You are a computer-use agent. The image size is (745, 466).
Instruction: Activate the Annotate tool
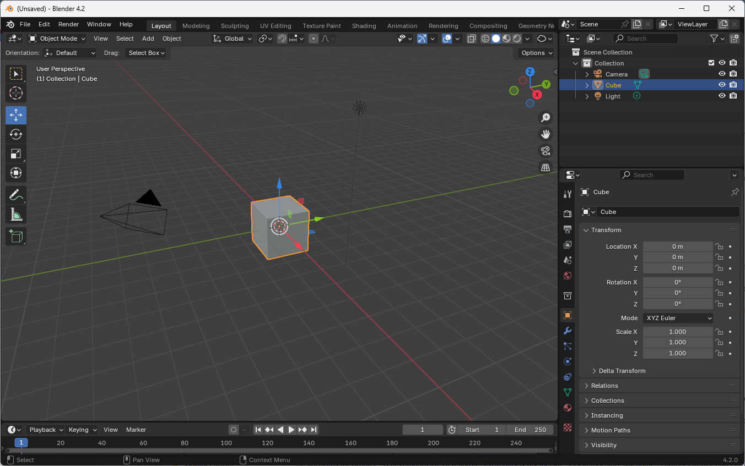coord(16,195)
